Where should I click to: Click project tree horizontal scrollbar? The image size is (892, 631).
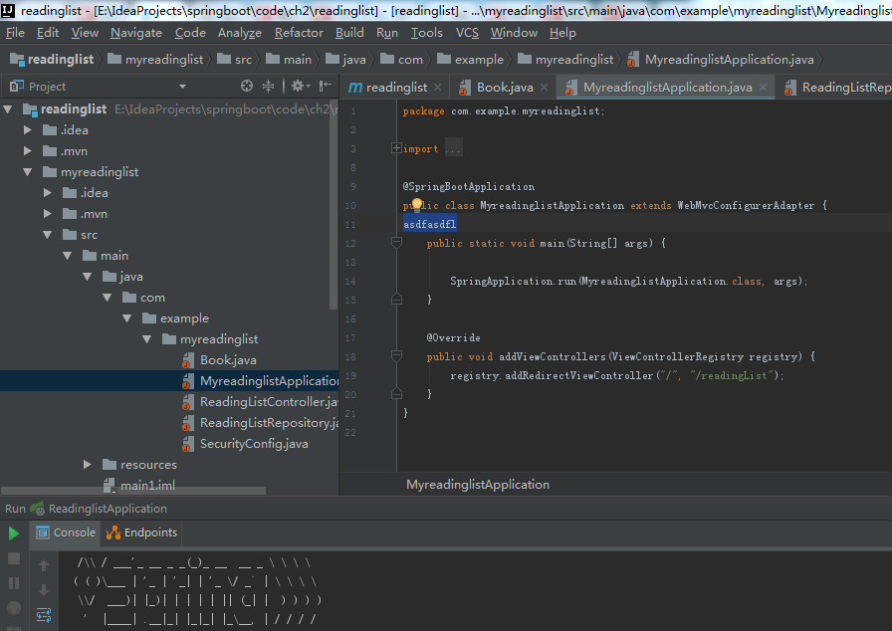[x=133, y=490]
